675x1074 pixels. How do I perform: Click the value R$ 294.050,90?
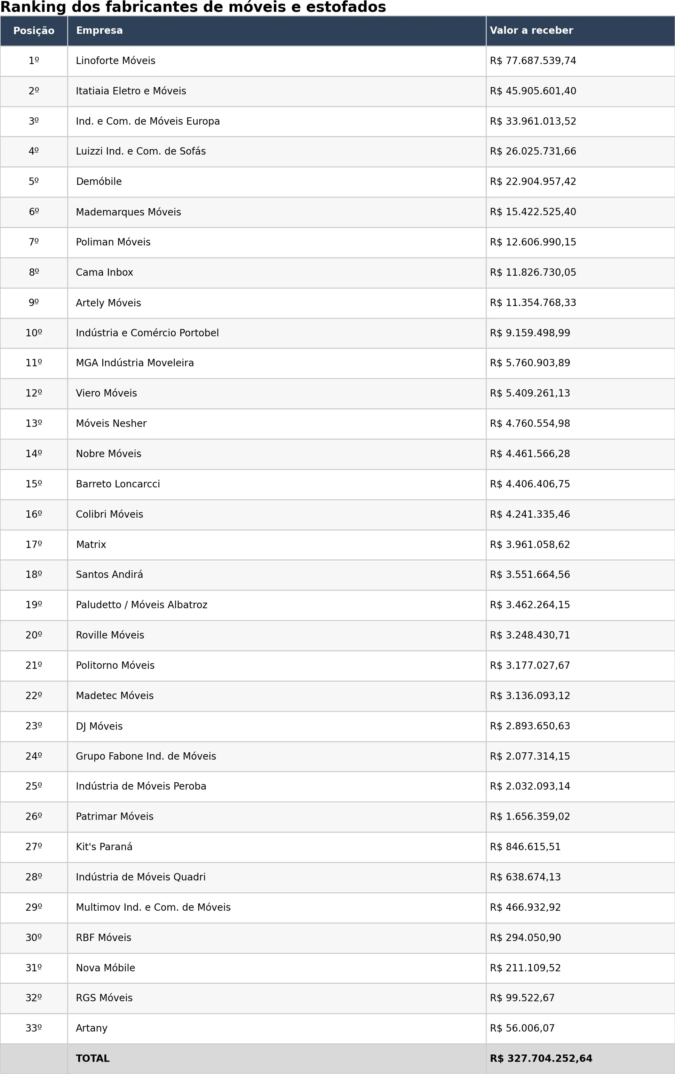pyautogui.click(x=525, y=938)
